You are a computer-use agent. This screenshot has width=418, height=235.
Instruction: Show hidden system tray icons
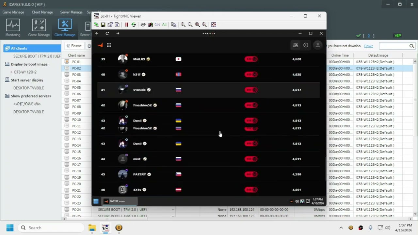pos(341,228)
